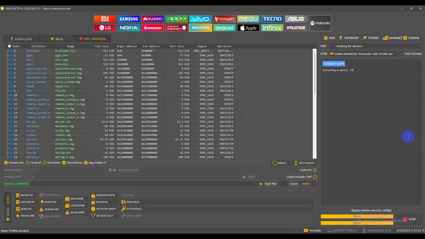Viewport: 425px width, 239px height.
Task: Stop the running operation with STOP
Action: pyautogui.click(x=409, y=219)
